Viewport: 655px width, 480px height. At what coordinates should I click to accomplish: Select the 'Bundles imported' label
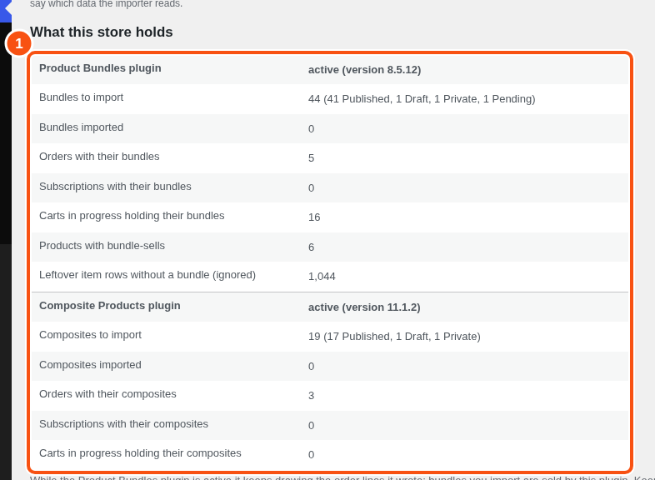[82, 127]
